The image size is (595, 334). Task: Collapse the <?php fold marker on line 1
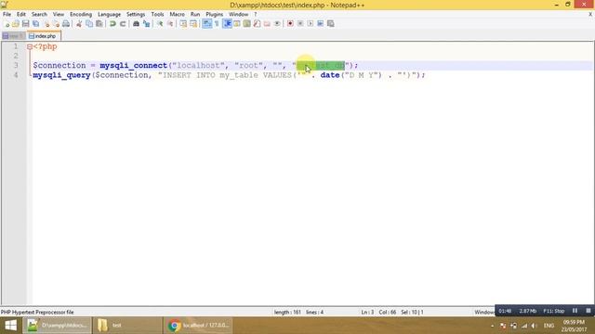coord(30,47)
